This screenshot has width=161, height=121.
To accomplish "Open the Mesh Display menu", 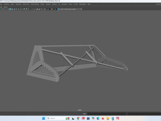I will pos(35,4).
